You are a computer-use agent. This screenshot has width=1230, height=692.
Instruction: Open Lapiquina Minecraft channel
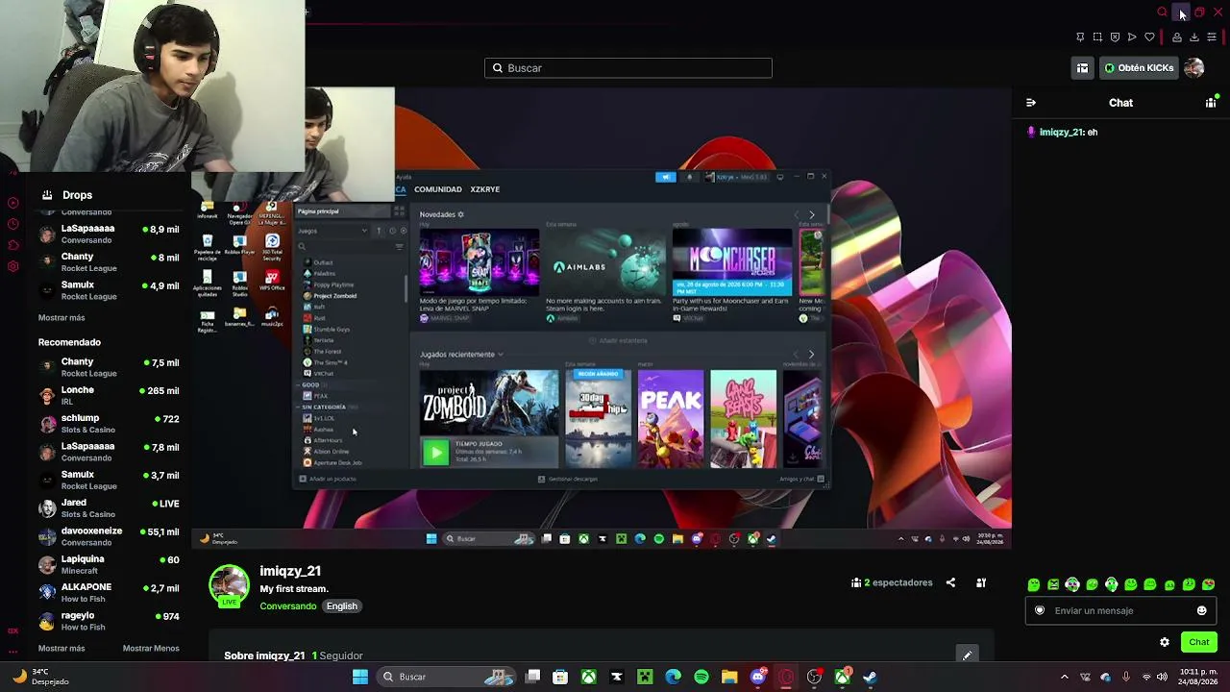(109, 564)
